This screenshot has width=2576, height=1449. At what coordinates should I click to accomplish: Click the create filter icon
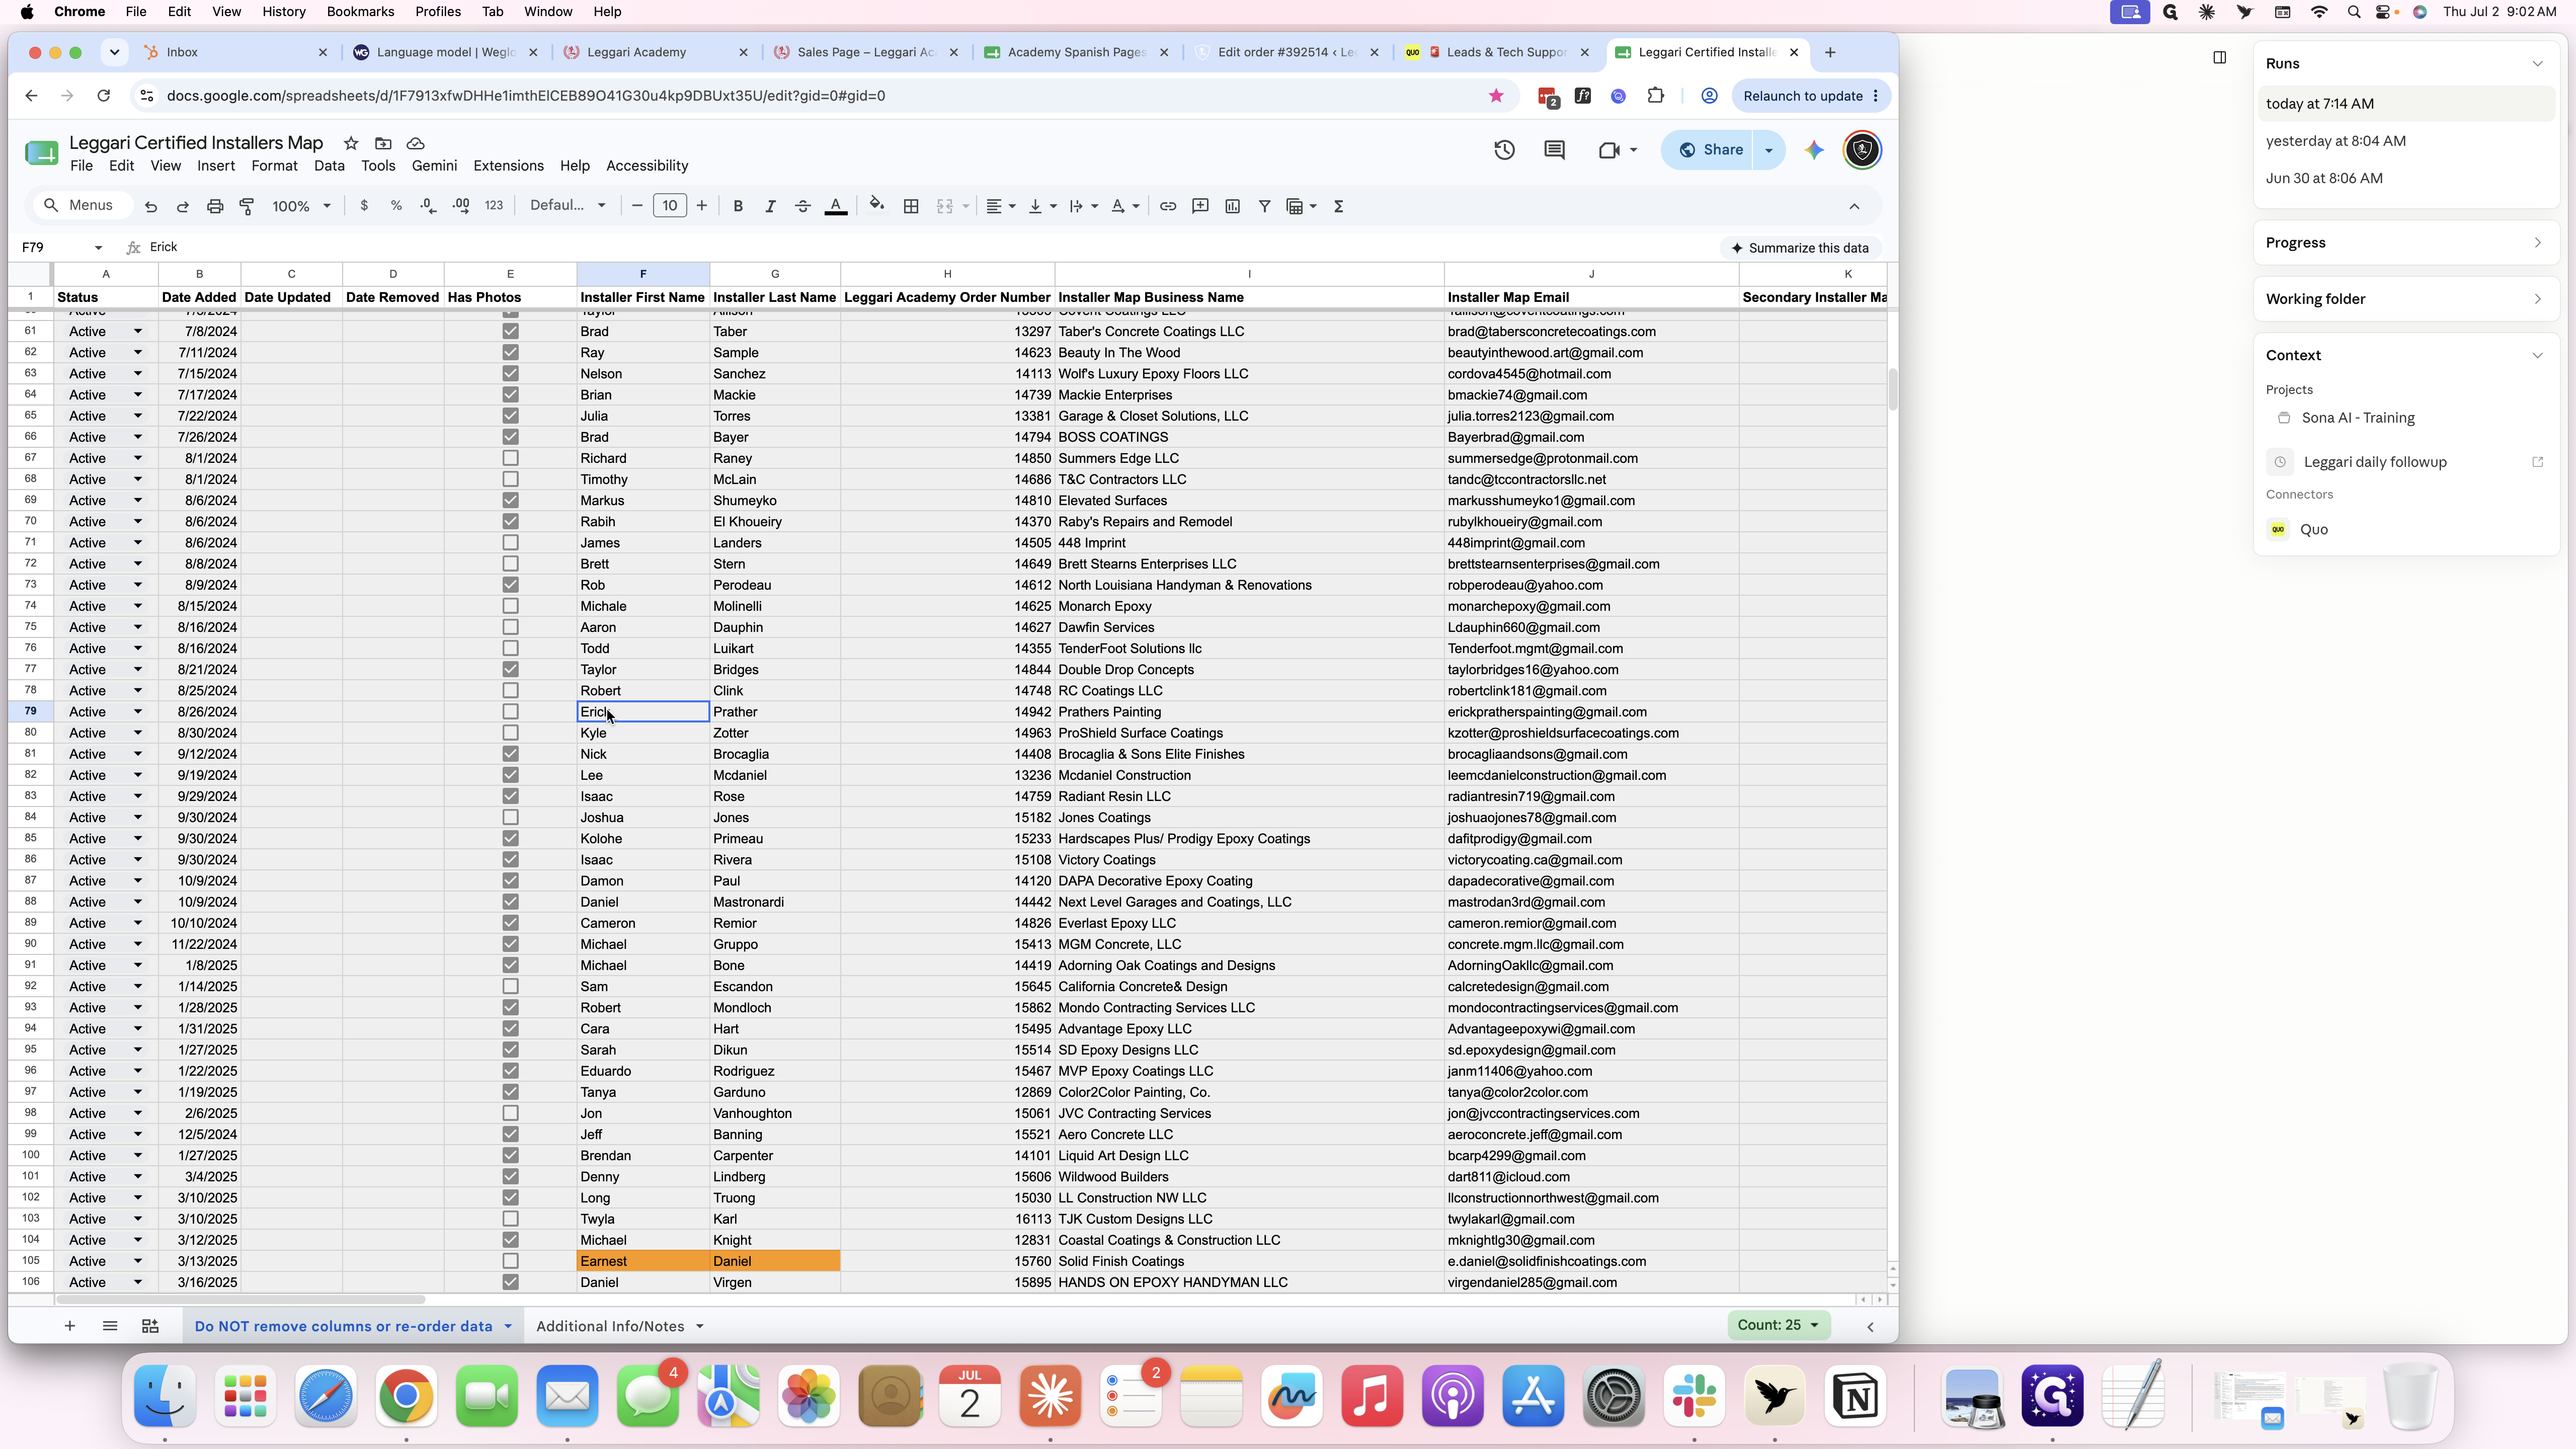point(1265,206)
